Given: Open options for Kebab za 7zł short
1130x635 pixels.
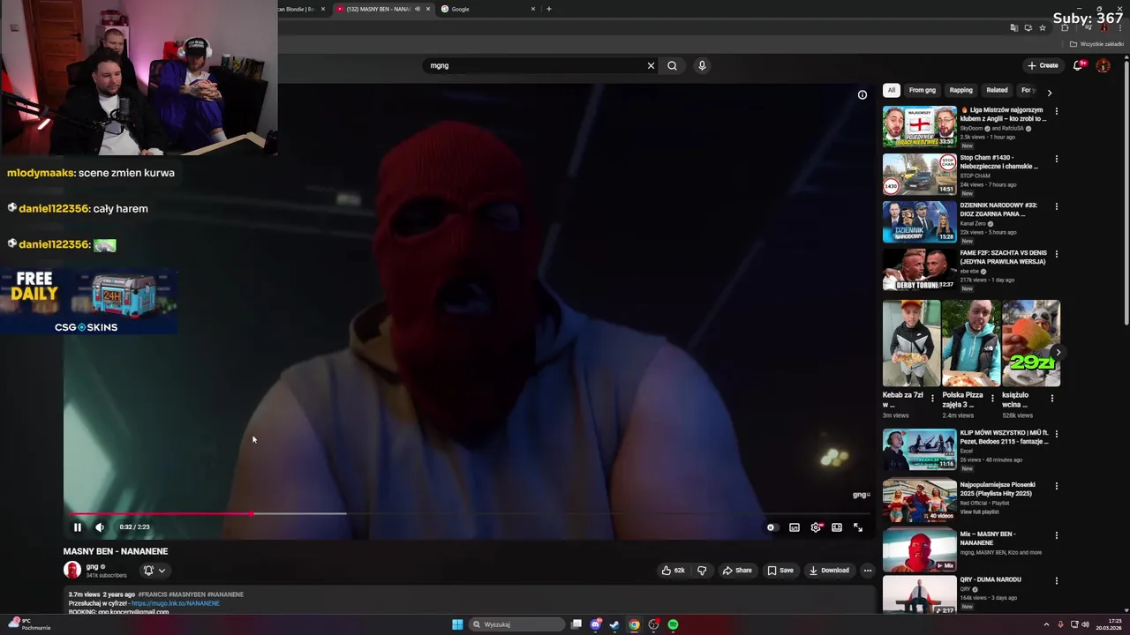Looking at the screenshot, I should 932,398.
